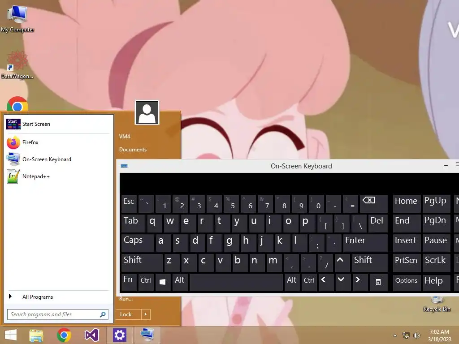The image size is (459, 344).
Task: Tap the context menu key on keyboard
Action: [x=378, y=282]
